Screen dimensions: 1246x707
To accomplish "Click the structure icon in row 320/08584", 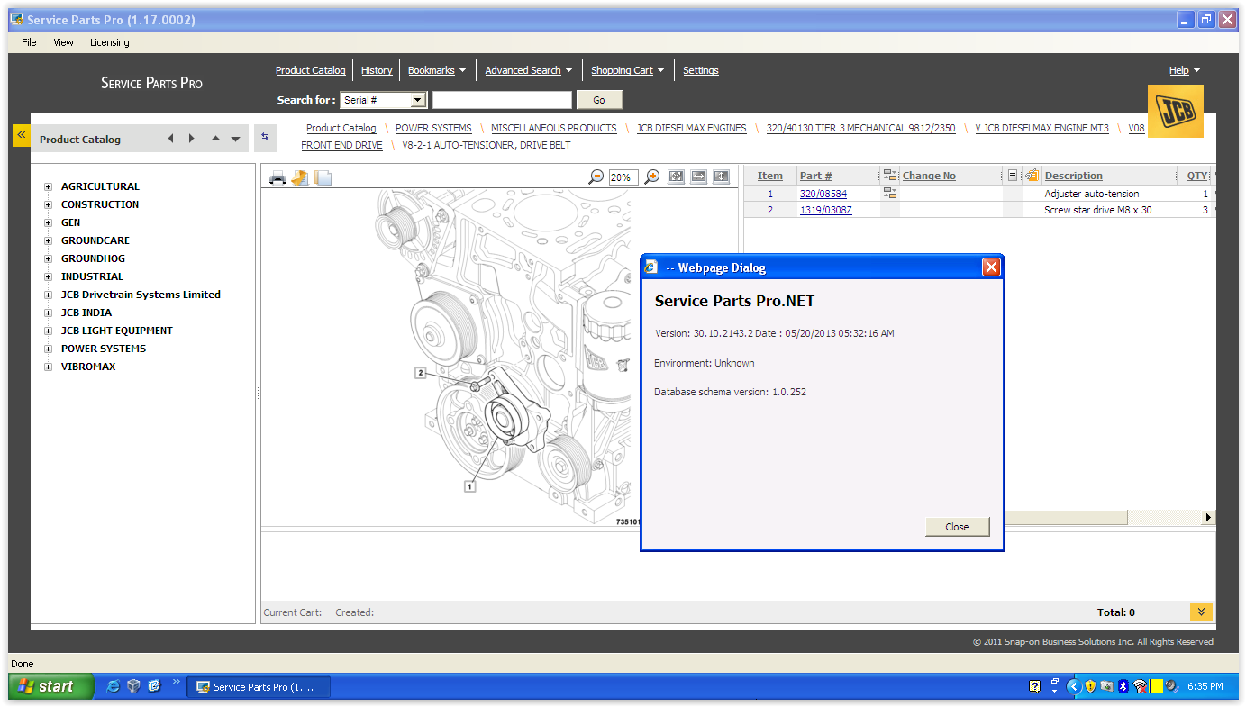I will (x=890, y=193).
